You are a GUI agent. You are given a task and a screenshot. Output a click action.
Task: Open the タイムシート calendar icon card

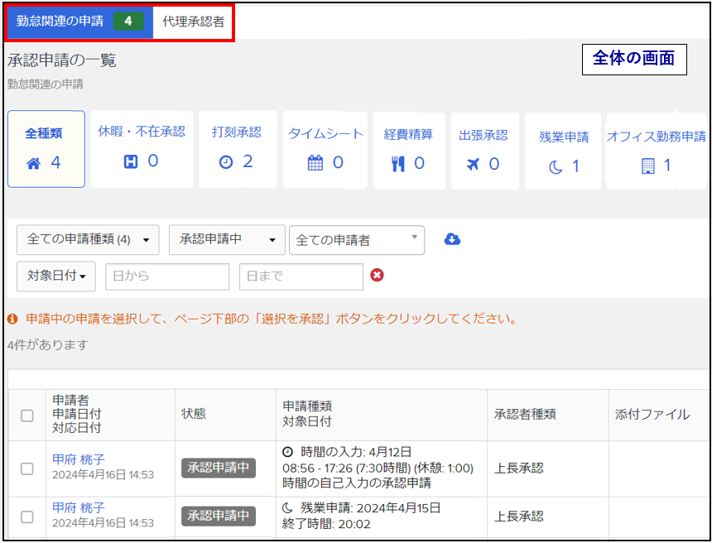click(325, 149)
